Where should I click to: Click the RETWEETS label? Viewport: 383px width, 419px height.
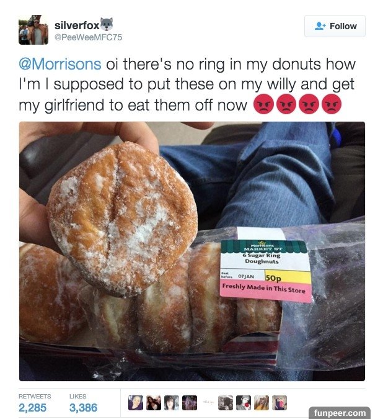[x=35, y=396]
